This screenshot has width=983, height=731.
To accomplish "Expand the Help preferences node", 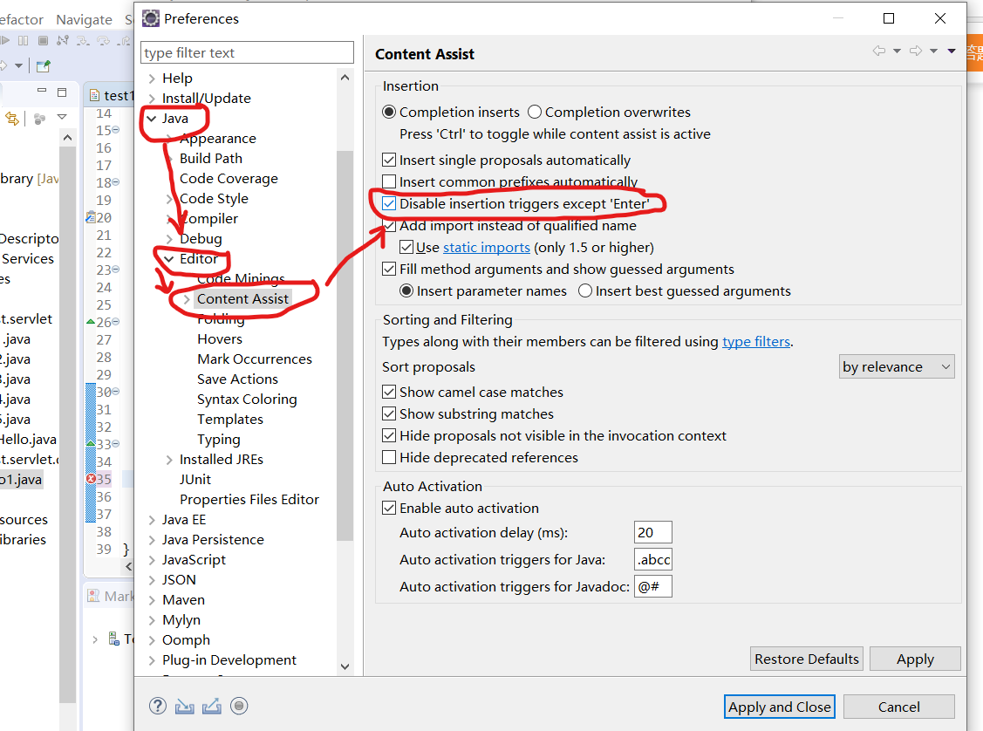I will (x=153, y=79).
